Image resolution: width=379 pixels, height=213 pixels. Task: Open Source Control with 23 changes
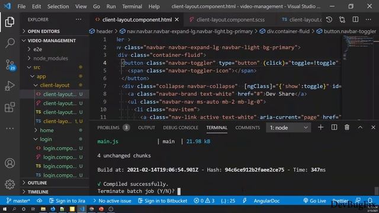(x=10, y=64)
